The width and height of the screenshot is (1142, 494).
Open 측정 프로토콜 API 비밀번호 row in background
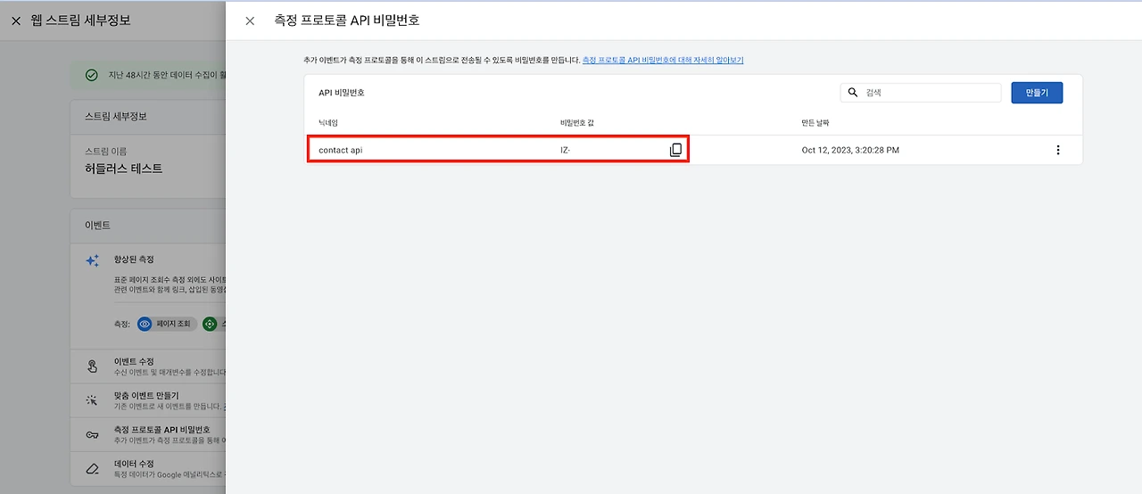coord(148,434)
